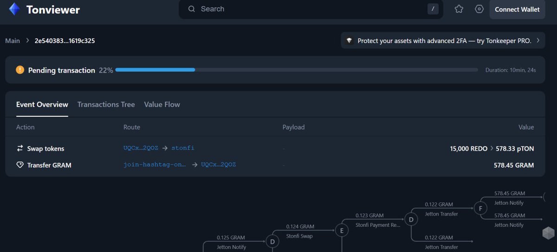Click the pending transaction progress bar
The width and height of the screenshot is (557, 252).
(x=297, y=70)
